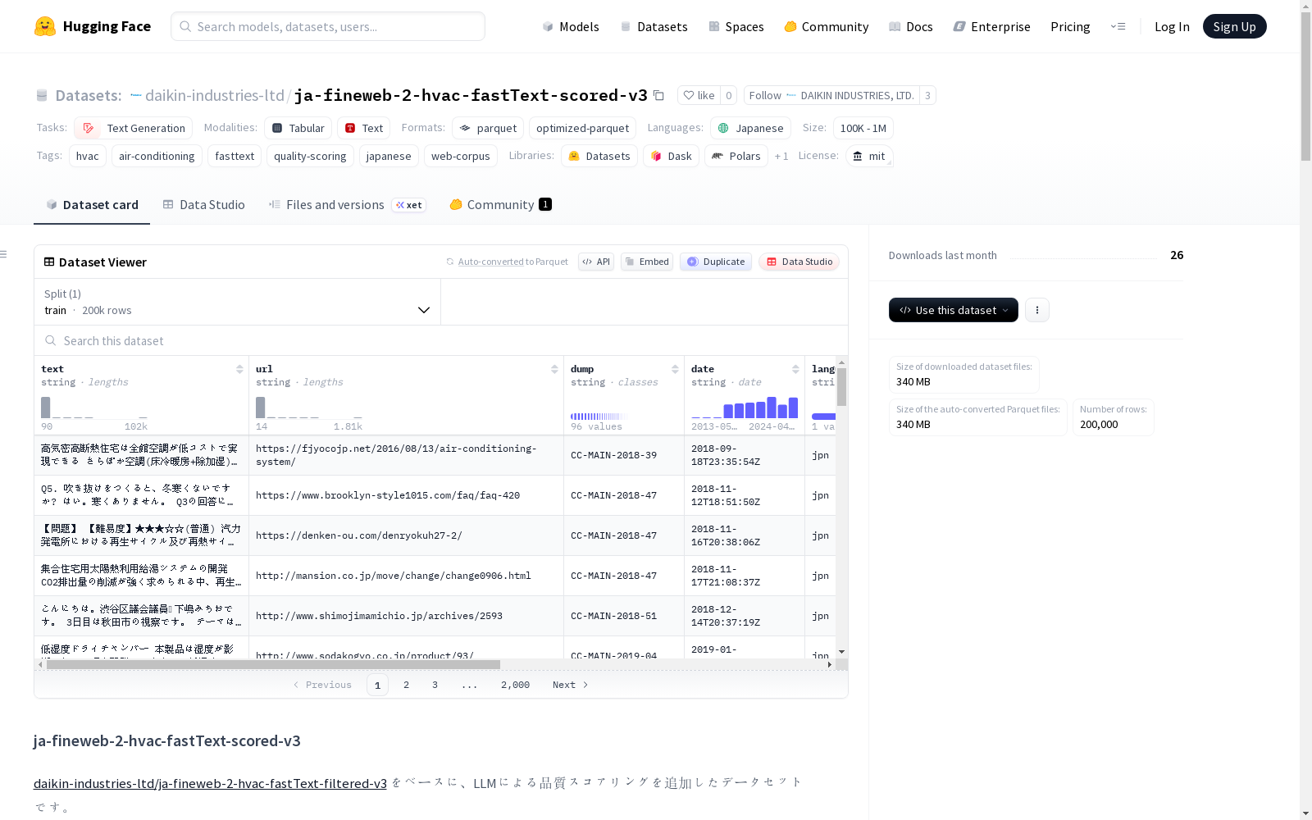Switch to the Data Studio tab
This screenshot has height=820, width=1312.
pyautogui.click(x=203, y=205)
